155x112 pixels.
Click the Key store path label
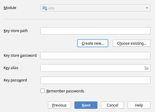[x=16, y=31]
